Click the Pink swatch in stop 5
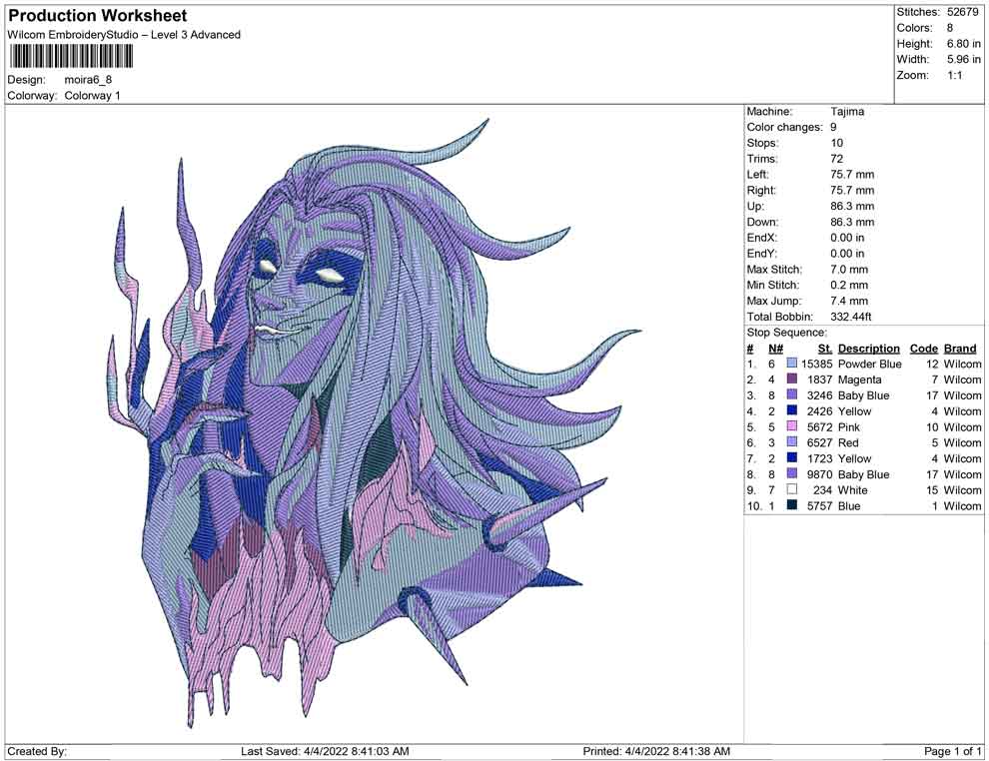Viewport: 989px width, 761px height. (792, 427)
